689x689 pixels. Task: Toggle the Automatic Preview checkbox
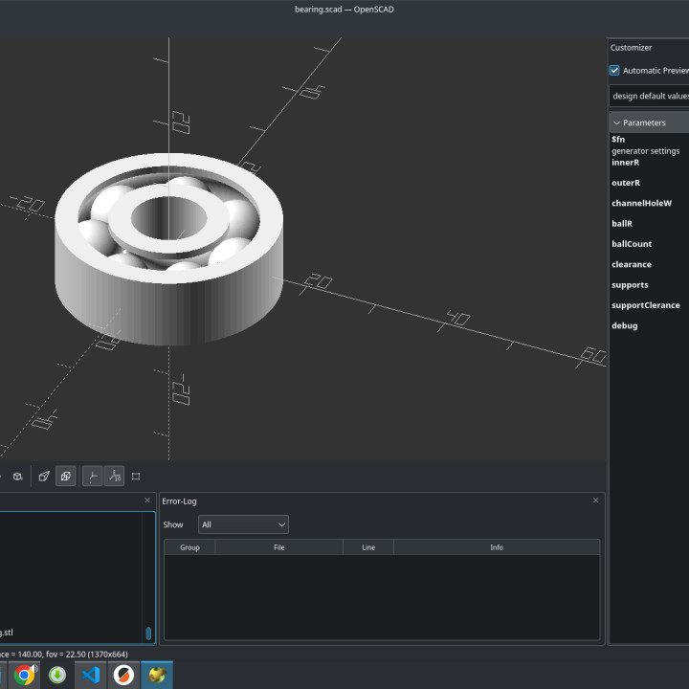(614, 70)
